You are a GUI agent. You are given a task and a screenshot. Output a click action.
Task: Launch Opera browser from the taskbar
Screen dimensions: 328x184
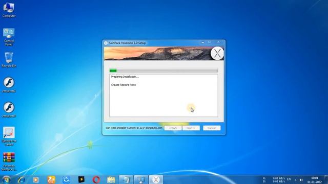coord(96,179)
